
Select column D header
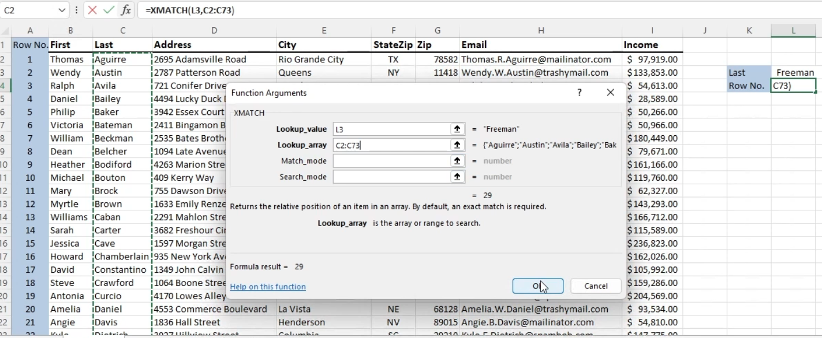pyautogui.click(x=214, y=31)
